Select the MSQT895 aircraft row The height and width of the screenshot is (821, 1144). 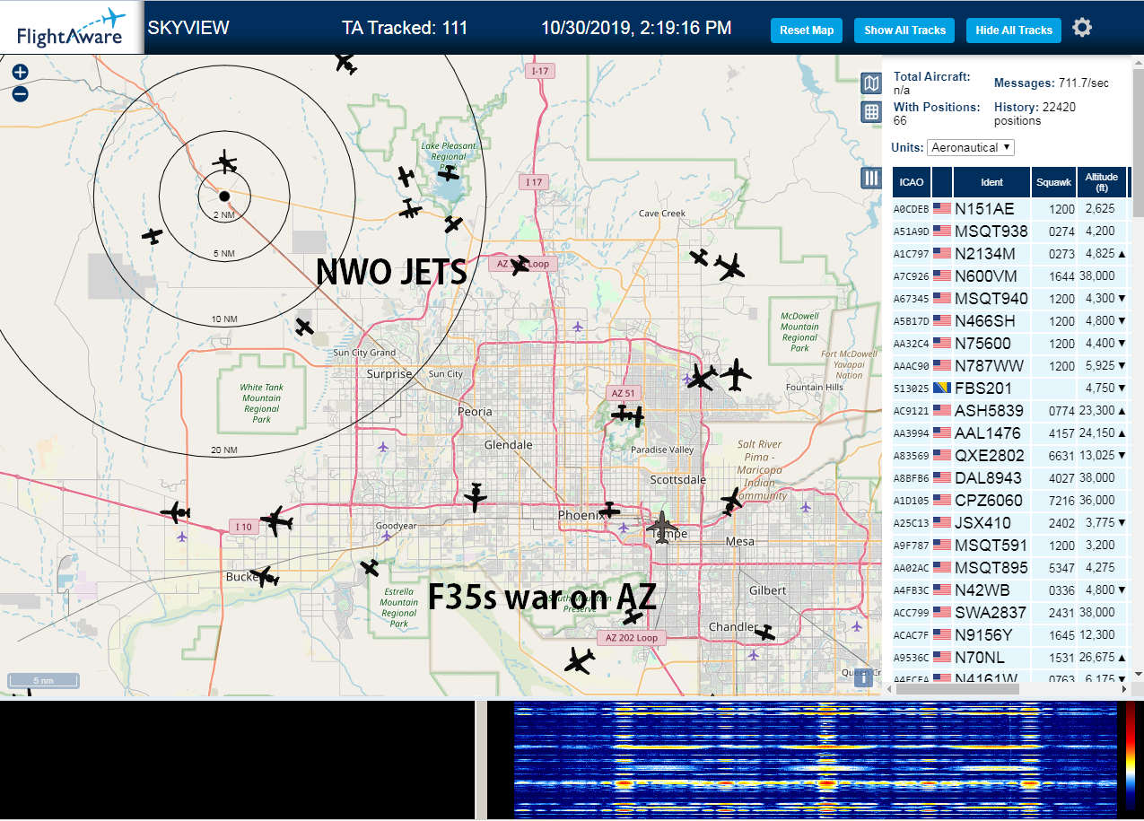point(1011,567)
